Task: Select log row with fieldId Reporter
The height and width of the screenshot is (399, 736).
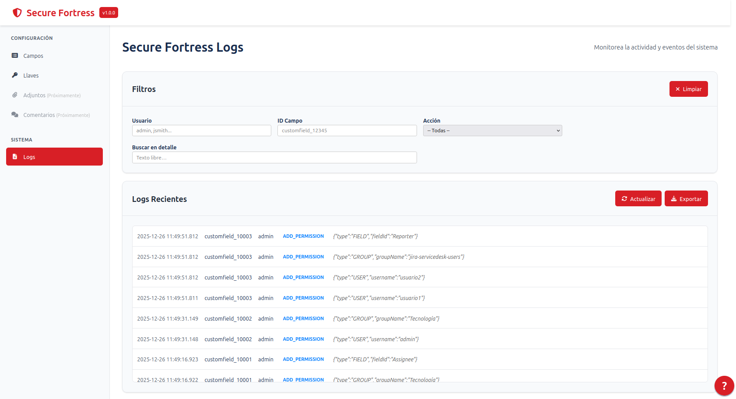Action: (420, 237)
